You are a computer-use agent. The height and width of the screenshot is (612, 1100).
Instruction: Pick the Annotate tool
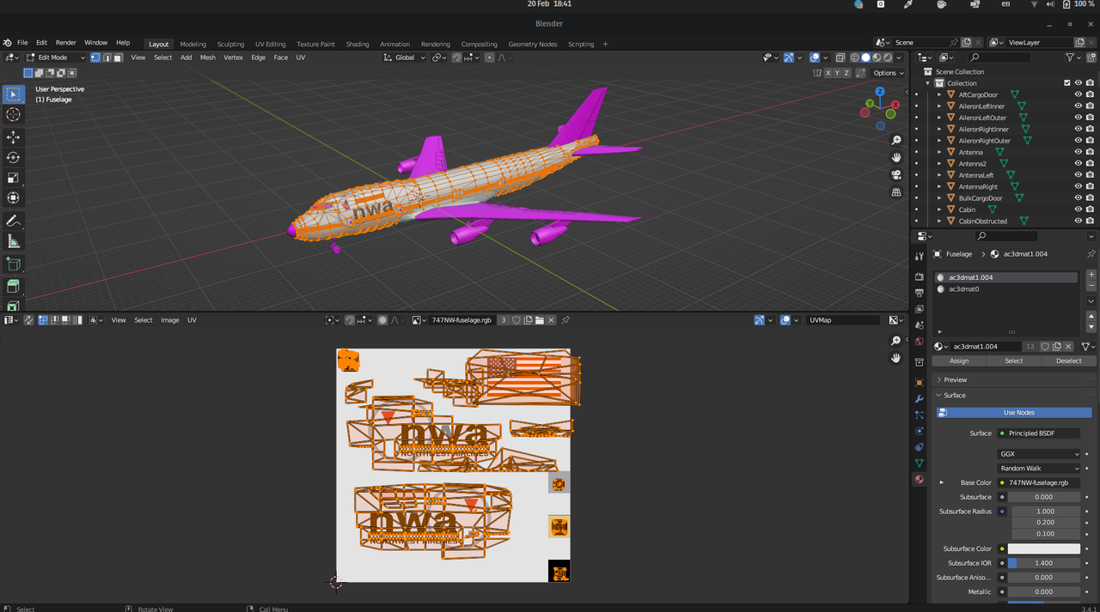[x=13, y=221]
